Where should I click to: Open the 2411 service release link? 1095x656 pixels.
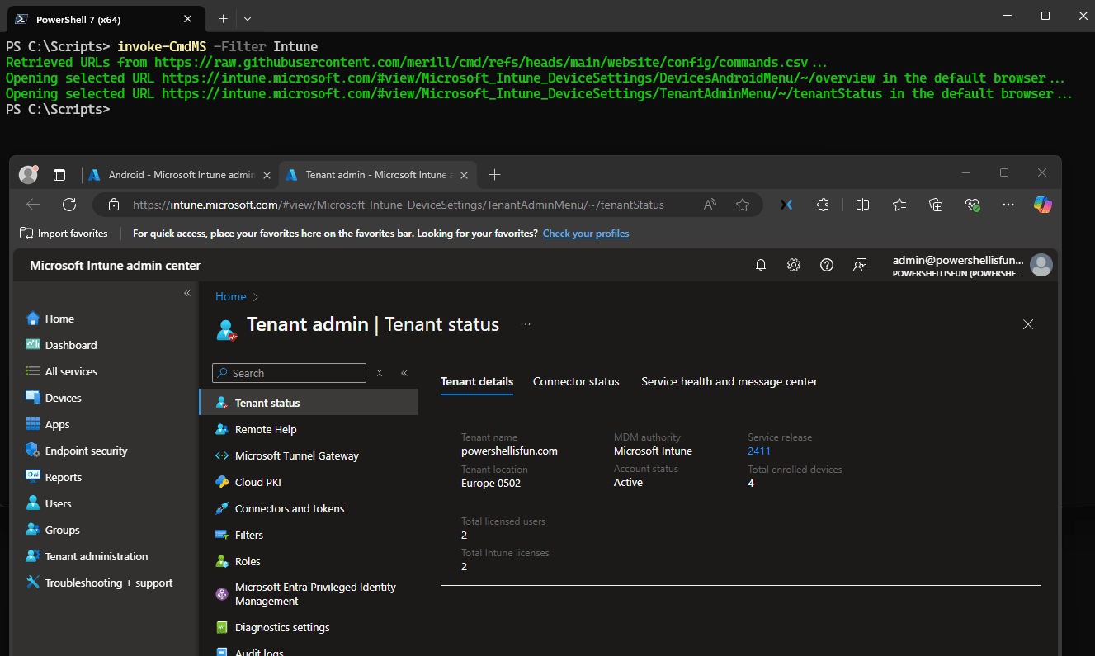click(759, 451)
